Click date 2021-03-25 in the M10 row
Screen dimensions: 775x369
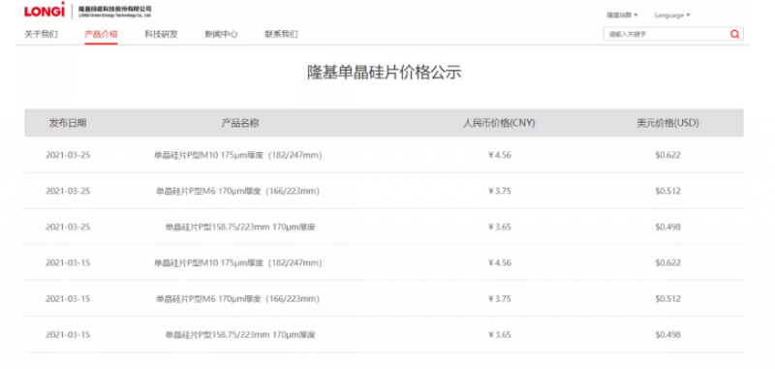click(x=68, y=155)
